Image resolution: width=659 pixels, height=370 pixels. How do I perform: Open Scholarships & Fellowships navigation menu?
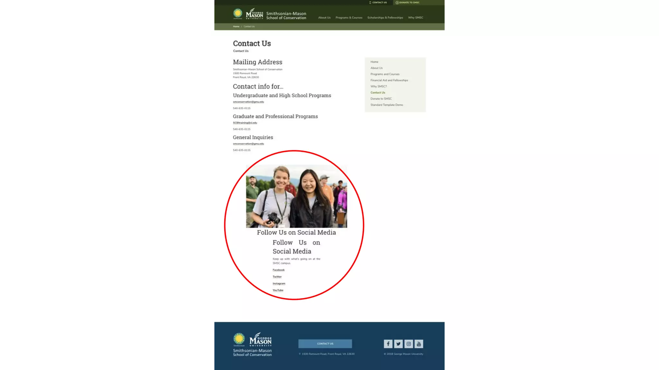point(385,18)
